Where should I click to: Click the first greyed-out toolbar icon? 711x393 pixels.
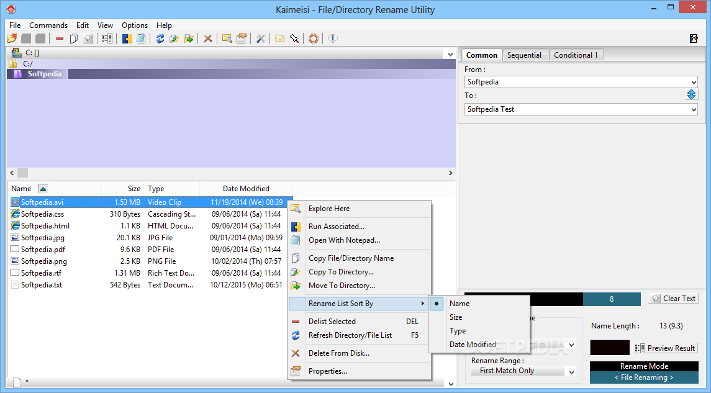pos(26,38)
